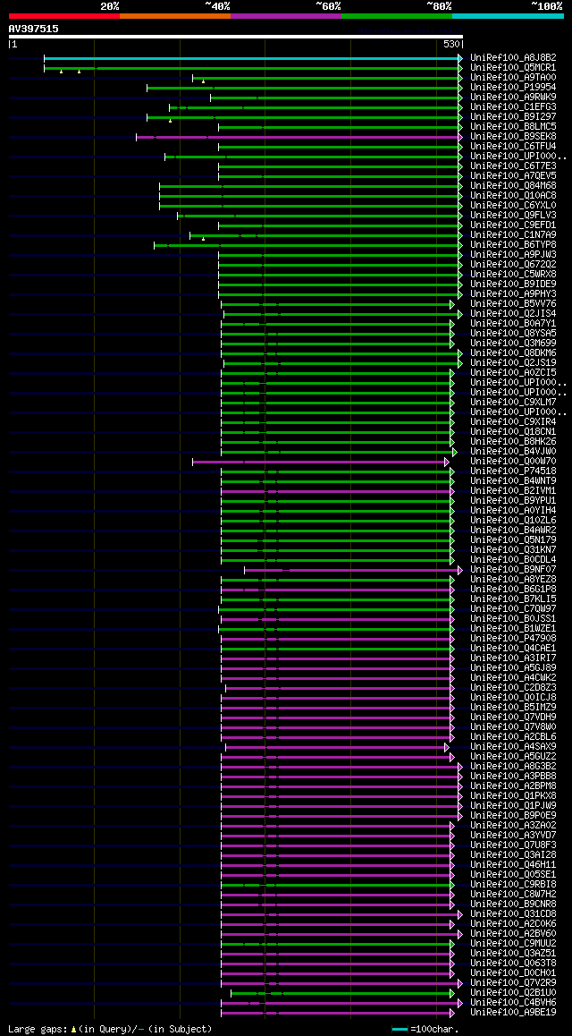Open hit UniRef100_A9PJW3
Image resolution: width=572 pixels, height=1036 pixels.
(x=513, y=255)
